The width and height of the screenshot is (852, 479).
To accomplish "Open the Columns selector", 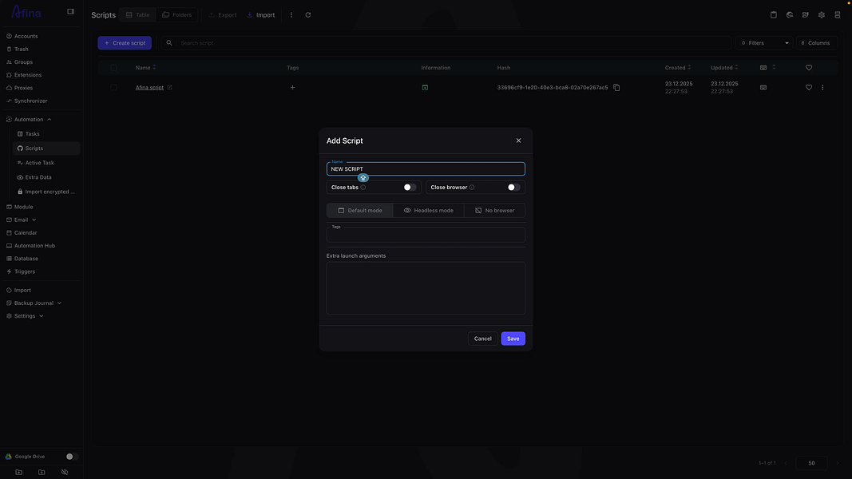I will click(x=817, y=43).
